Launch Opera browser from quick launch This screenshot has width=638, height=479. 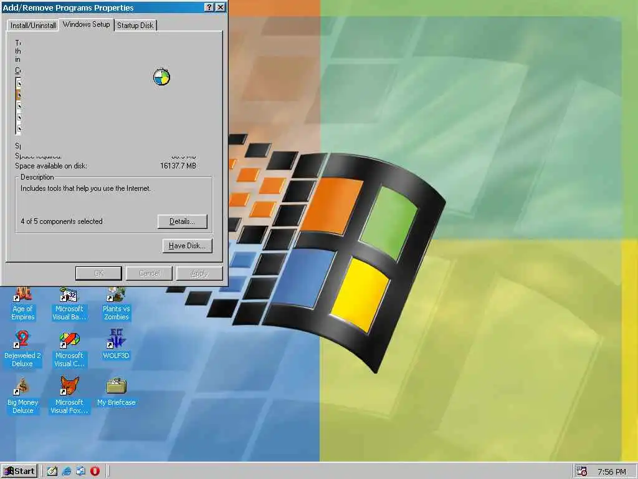95,472
